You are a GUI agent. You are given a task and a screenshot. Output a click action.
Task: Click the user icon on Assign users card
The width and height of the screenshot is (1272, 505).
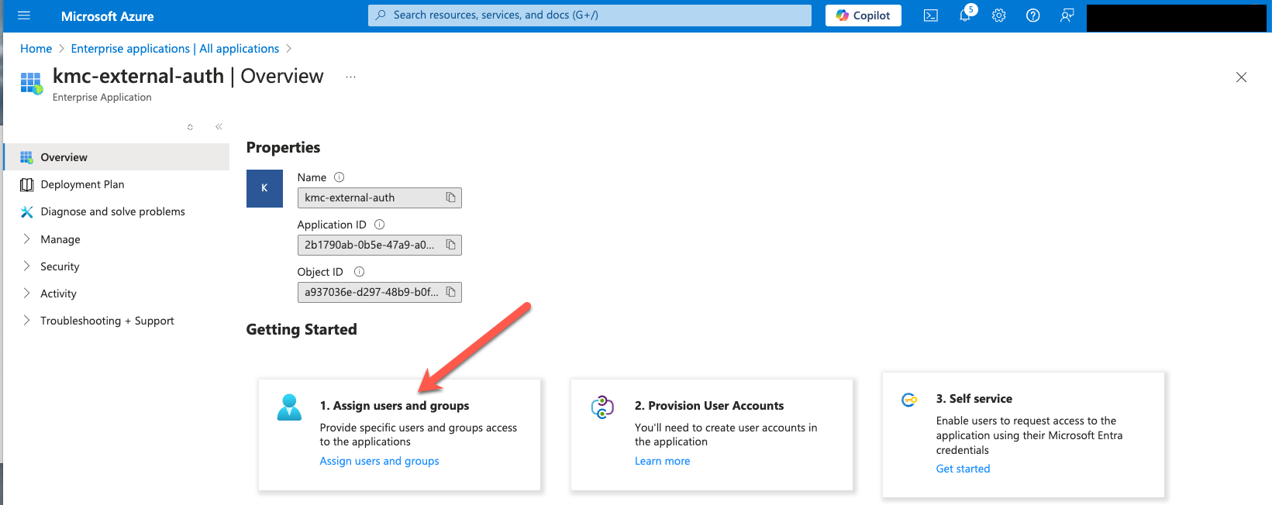(289, 407)
